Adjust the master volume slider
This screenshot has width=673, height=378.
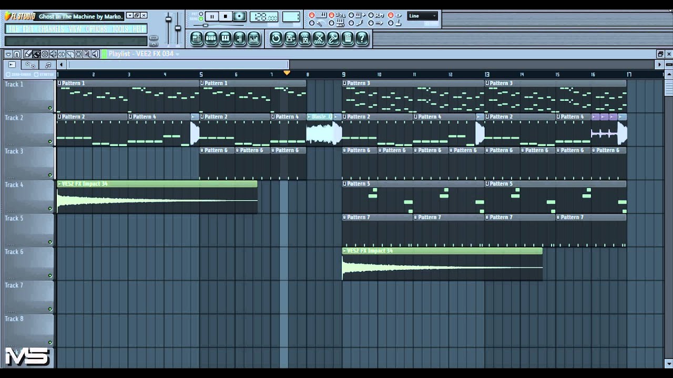168,19
